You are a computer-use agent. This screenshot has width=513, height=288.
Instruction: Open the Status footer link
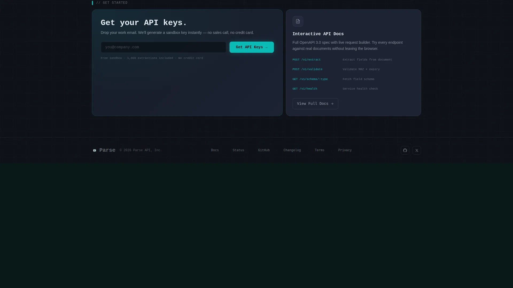pyautogui.click(x=238, y=150)
